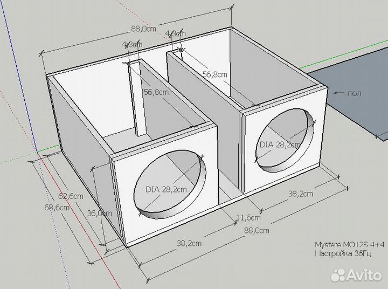The width and height of the screenshot is (388, 289).
Task: Select DIA 28,2cm label on right speaker hole
Action: [280, 145]
